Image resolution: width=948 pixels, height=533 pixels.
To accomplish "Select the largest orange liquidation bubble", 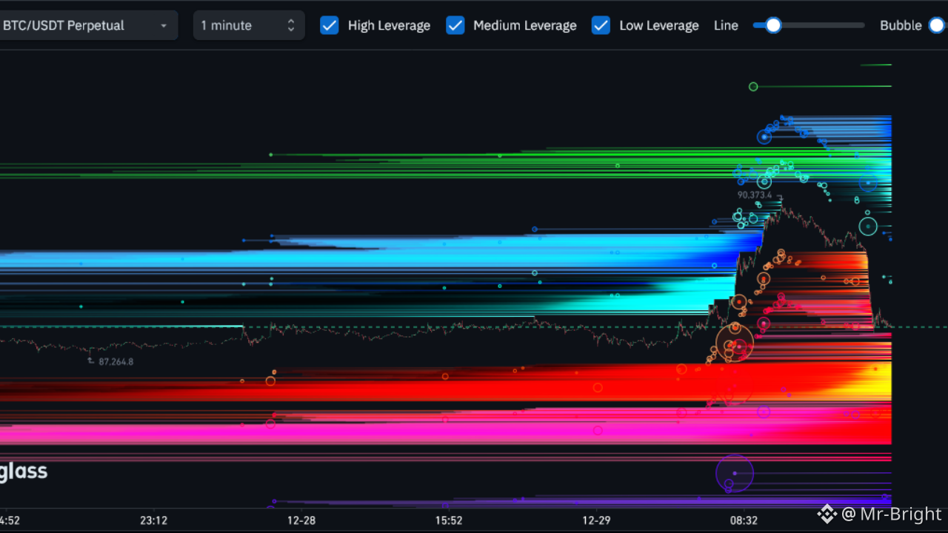I will click(735, 343).
